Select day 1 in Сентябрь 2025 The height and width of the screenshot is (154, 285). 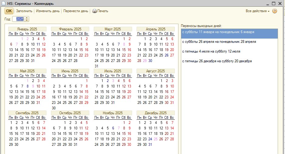click(x=11, y=123)
